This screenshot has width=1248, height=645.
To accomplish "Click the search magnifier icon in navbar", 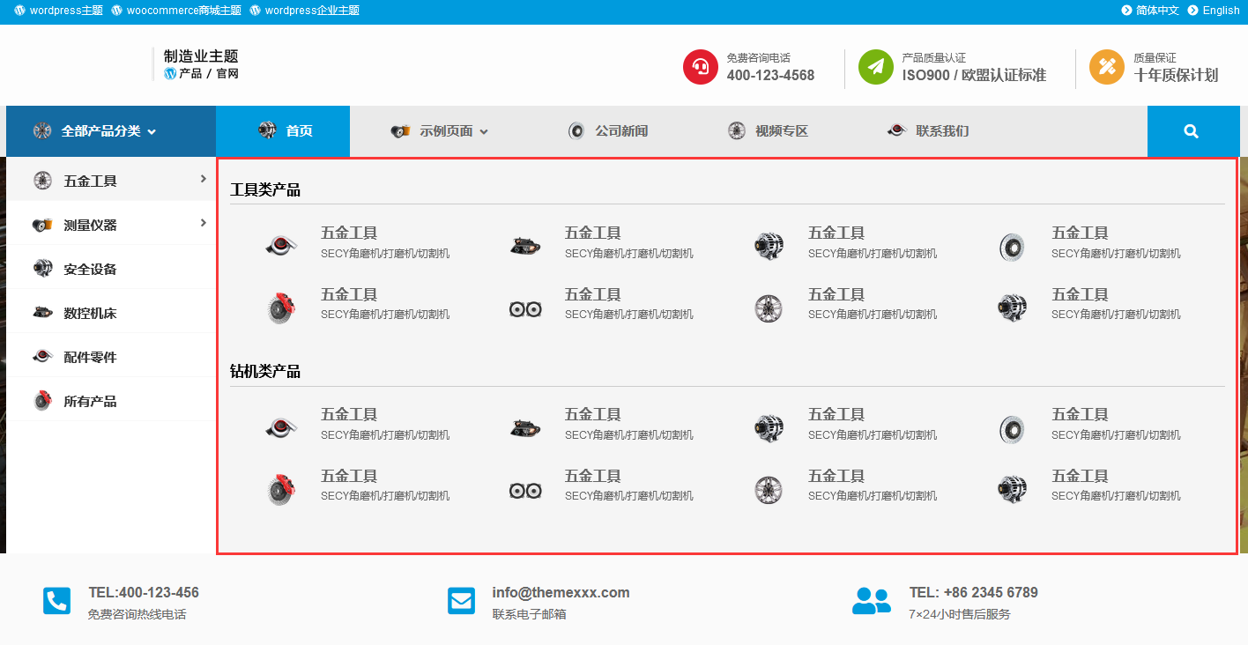I will tap(1191, 131).
